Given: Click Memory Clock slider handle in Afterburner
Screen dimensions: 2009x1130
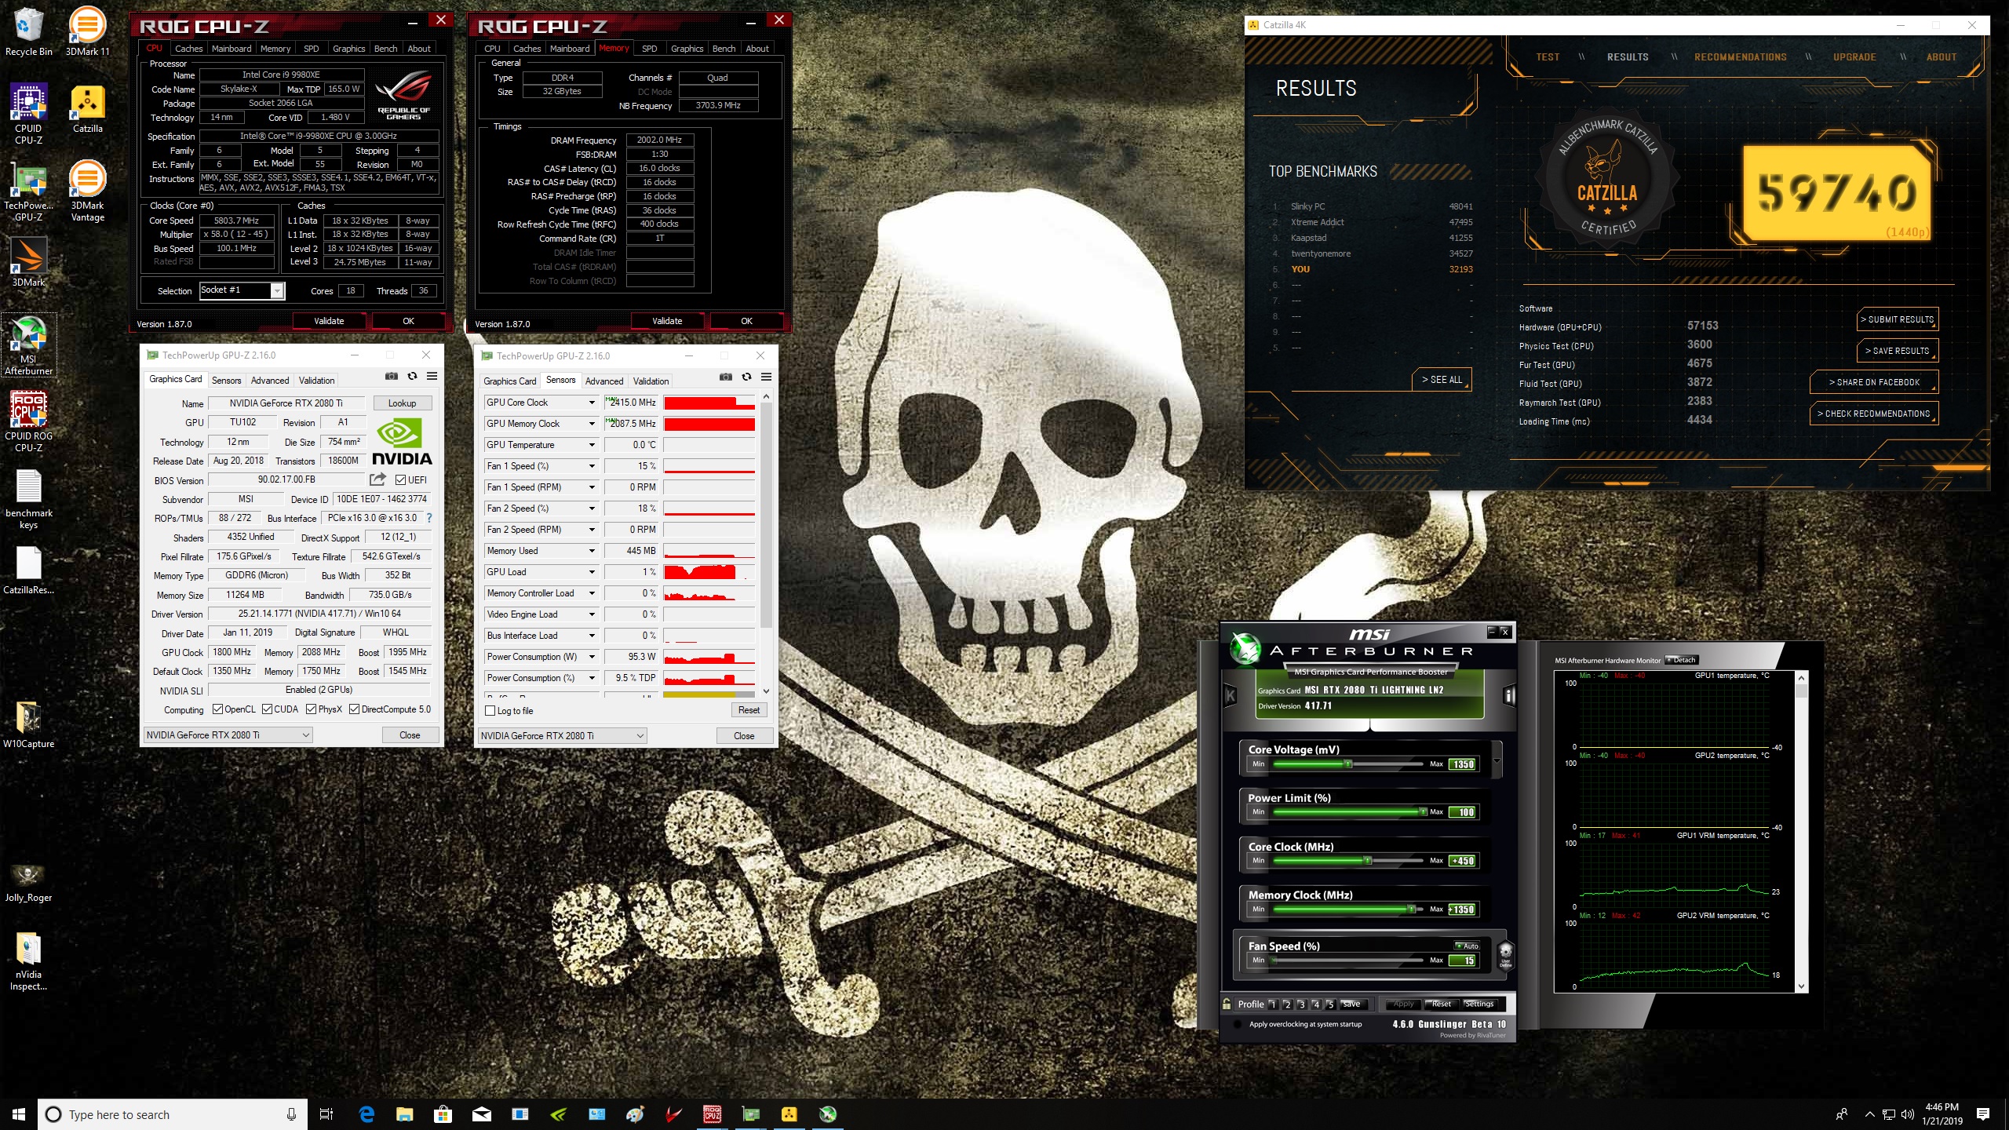Looking at the screenshot, I should click(x=1410, y=909).
